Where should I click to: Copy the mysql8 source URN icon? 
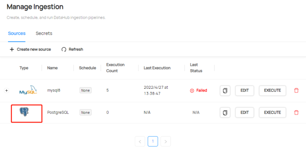[225, 90]
